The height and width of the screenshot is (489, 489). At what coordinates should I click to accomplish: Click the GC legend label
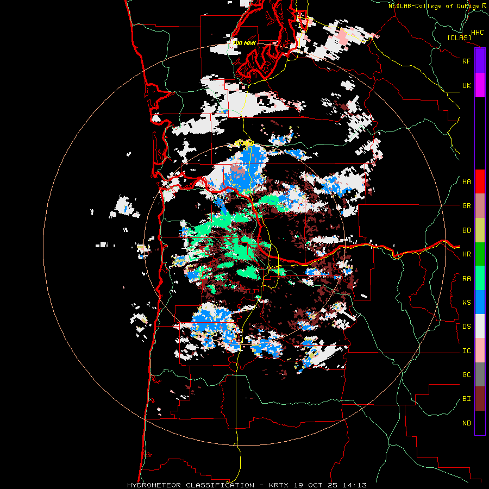click(466, 375)
